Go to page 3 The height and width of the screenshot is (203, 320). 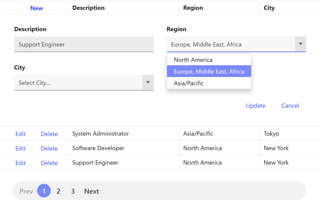[73, 191]
